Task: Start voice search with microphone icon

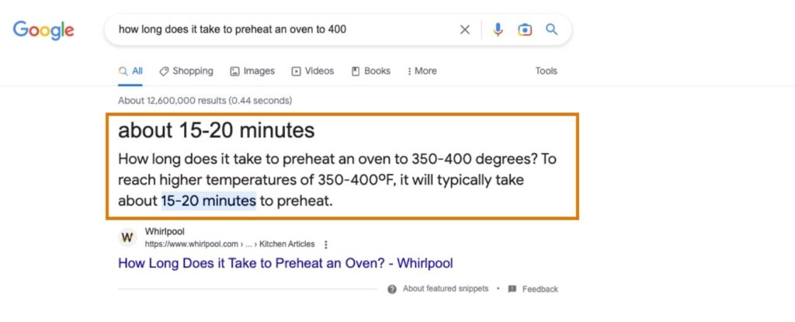Action: (498, 30)
